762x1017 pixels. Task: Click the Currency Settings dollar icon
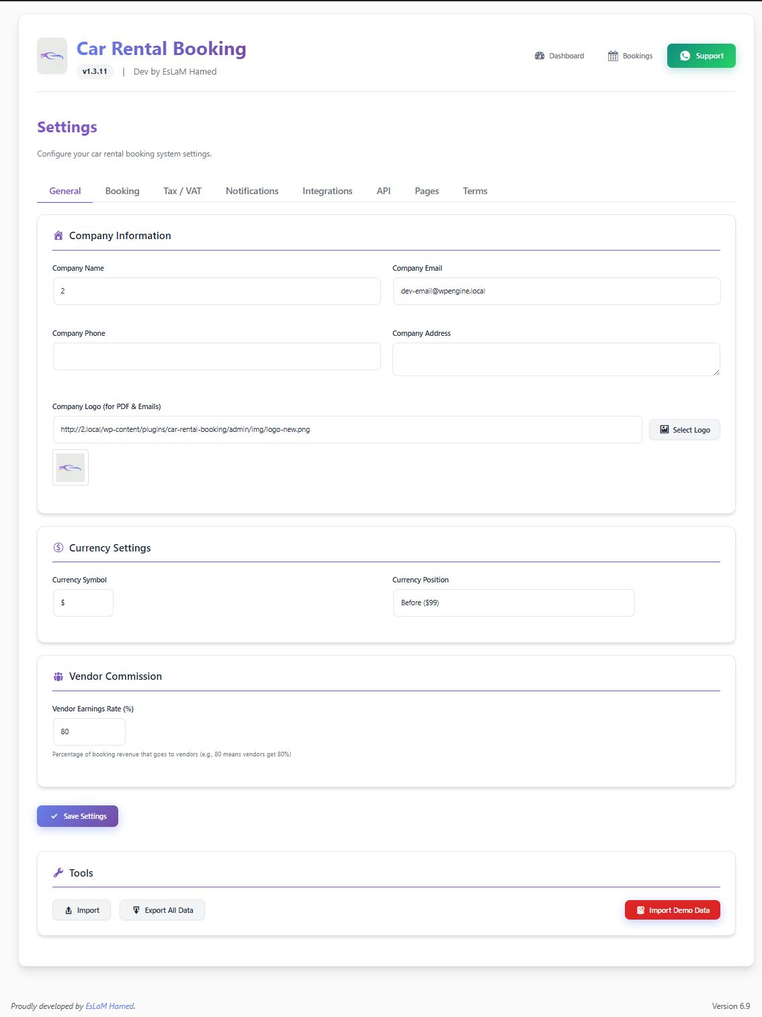58,548
